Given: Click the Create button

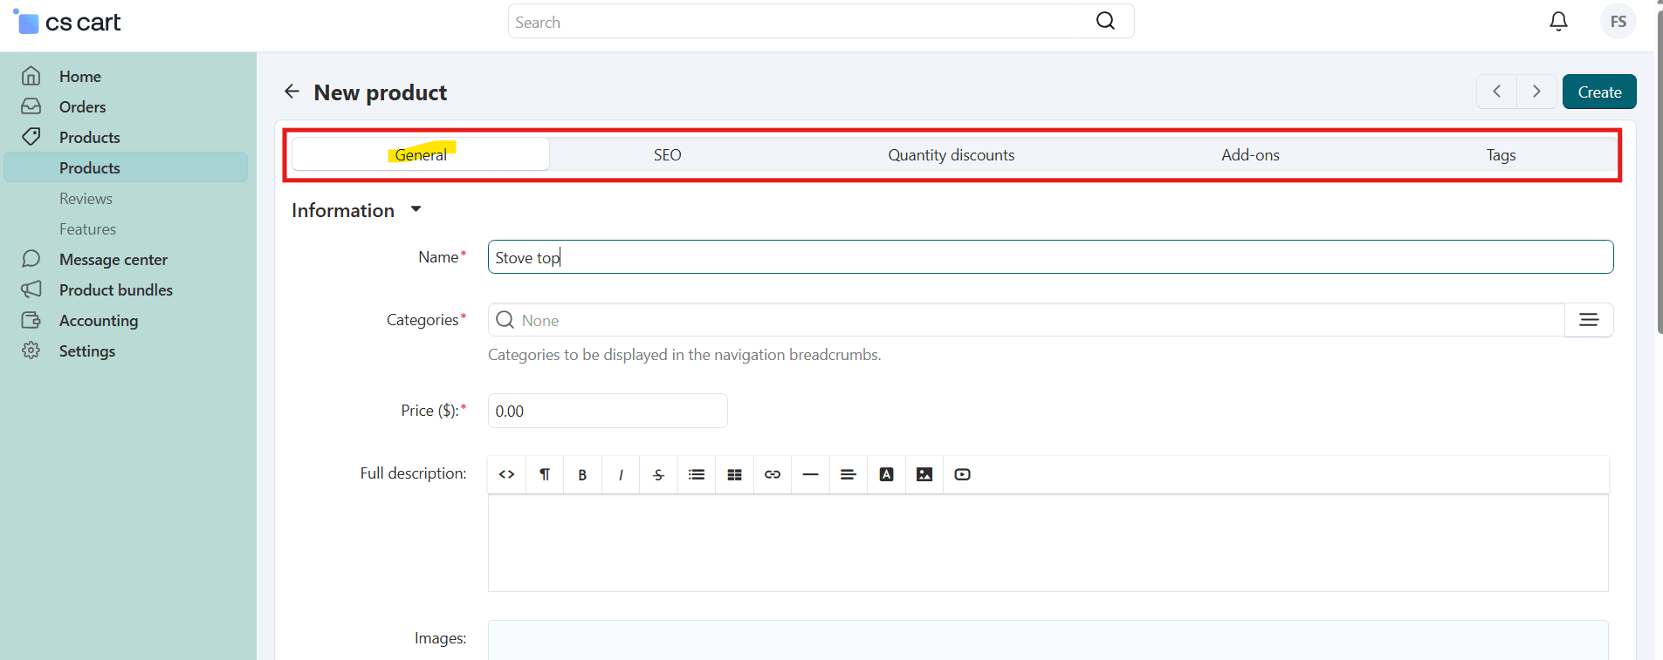Looking at the screenshot, I should [1598, 92].
